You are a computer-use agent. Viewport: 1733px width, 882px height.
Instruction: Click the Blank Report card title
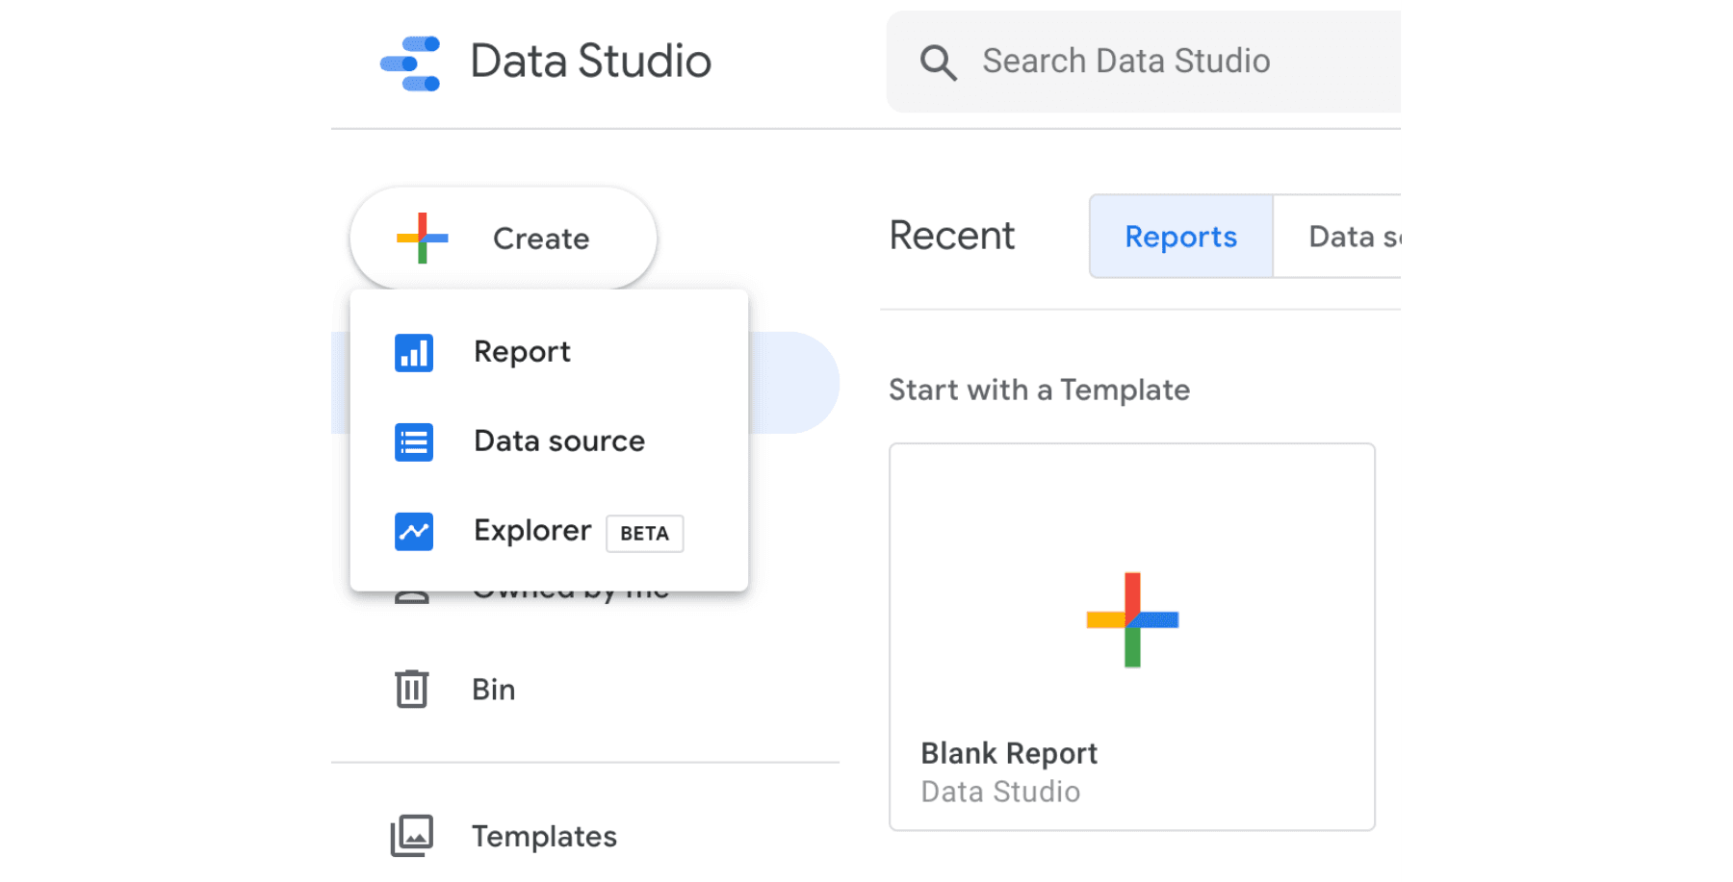(x=1009, y=754)
